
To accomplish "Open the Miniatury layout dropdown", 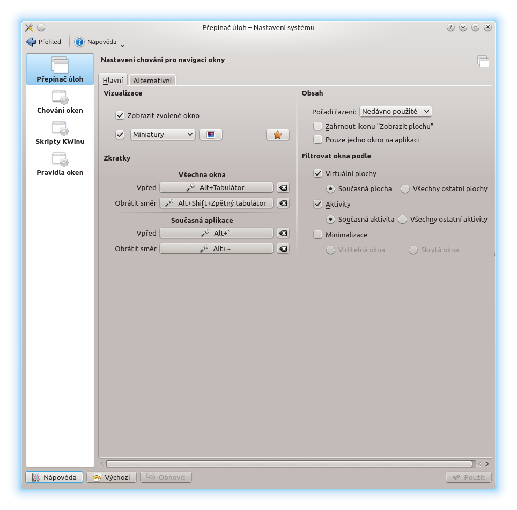I will click(x=163, y=134).
